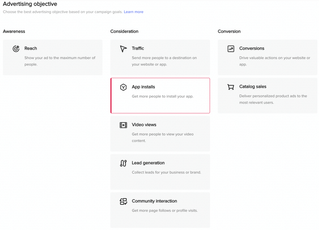Open the Learn more link

(133, 12)
